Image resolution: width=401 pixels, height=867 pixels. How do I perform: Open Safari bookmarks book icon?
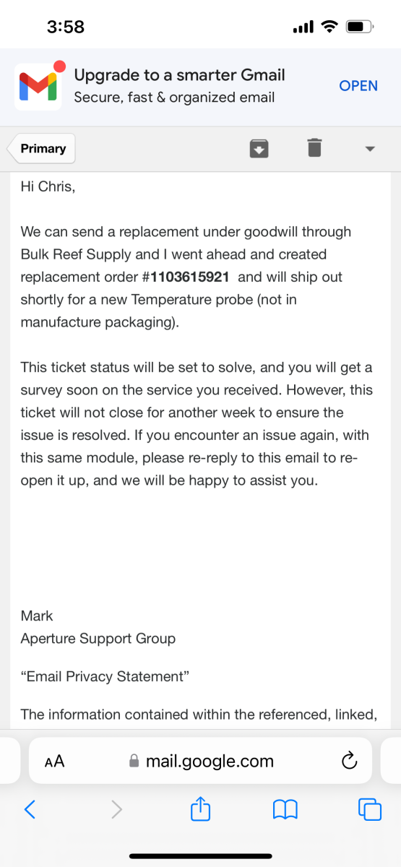(285, 809)
